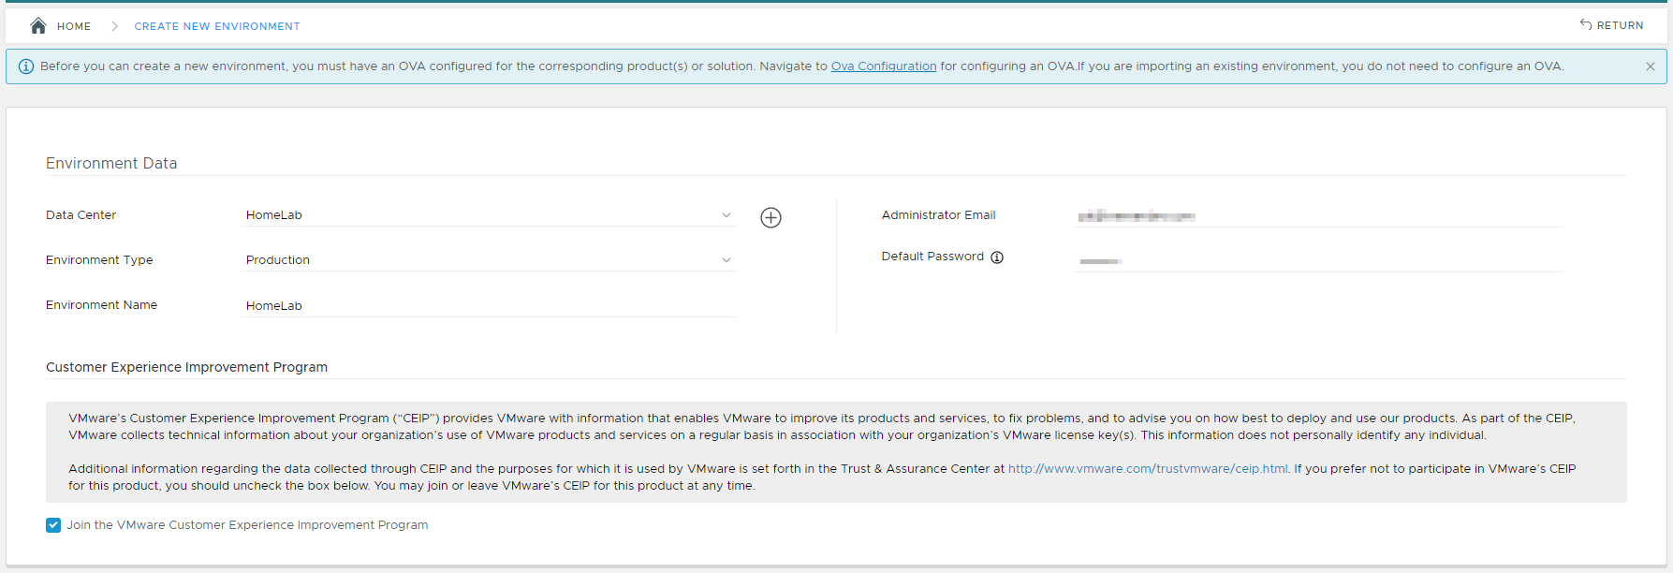
Task: Click the info icon in the banner
Action: pos(26,66)
